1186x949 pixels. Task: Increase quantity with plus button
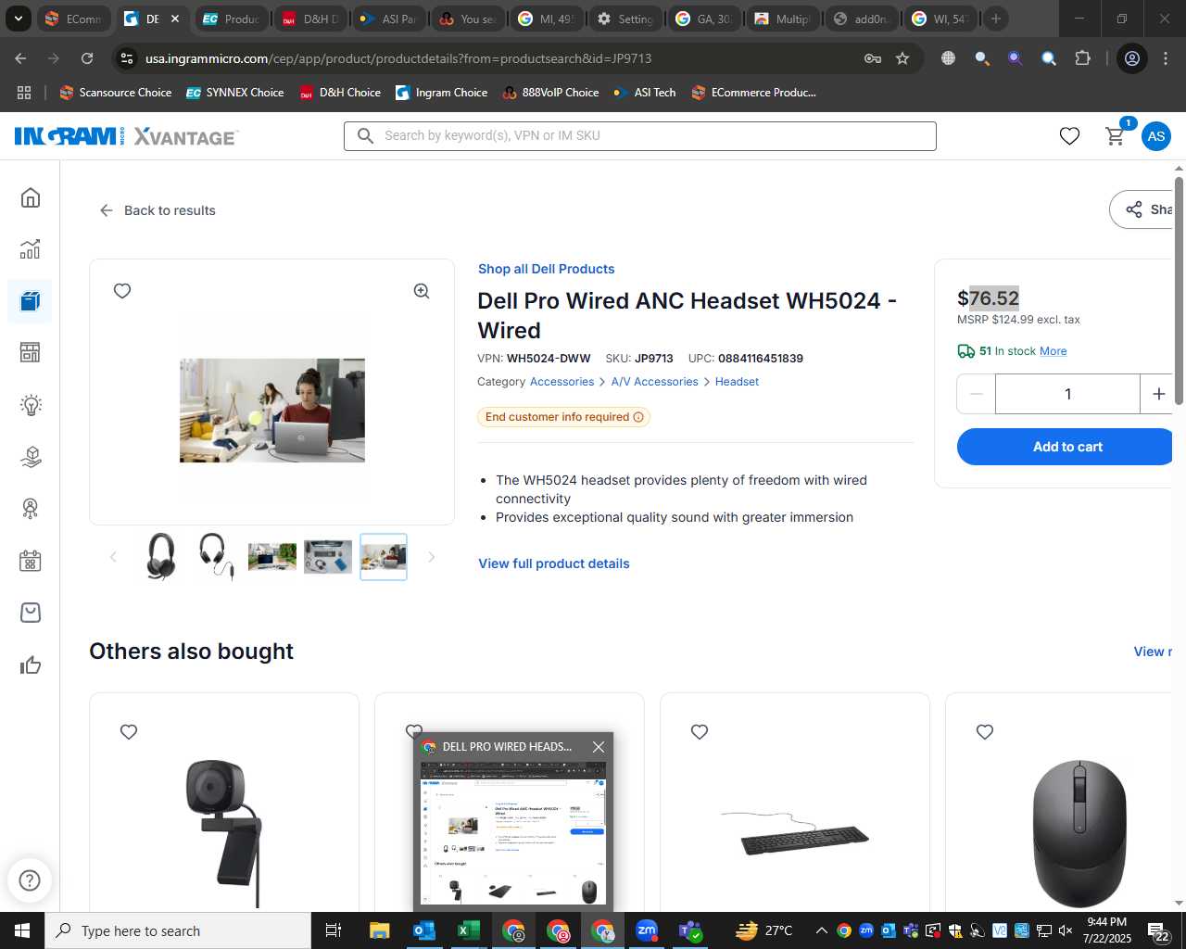click(x=1158, y=394)
